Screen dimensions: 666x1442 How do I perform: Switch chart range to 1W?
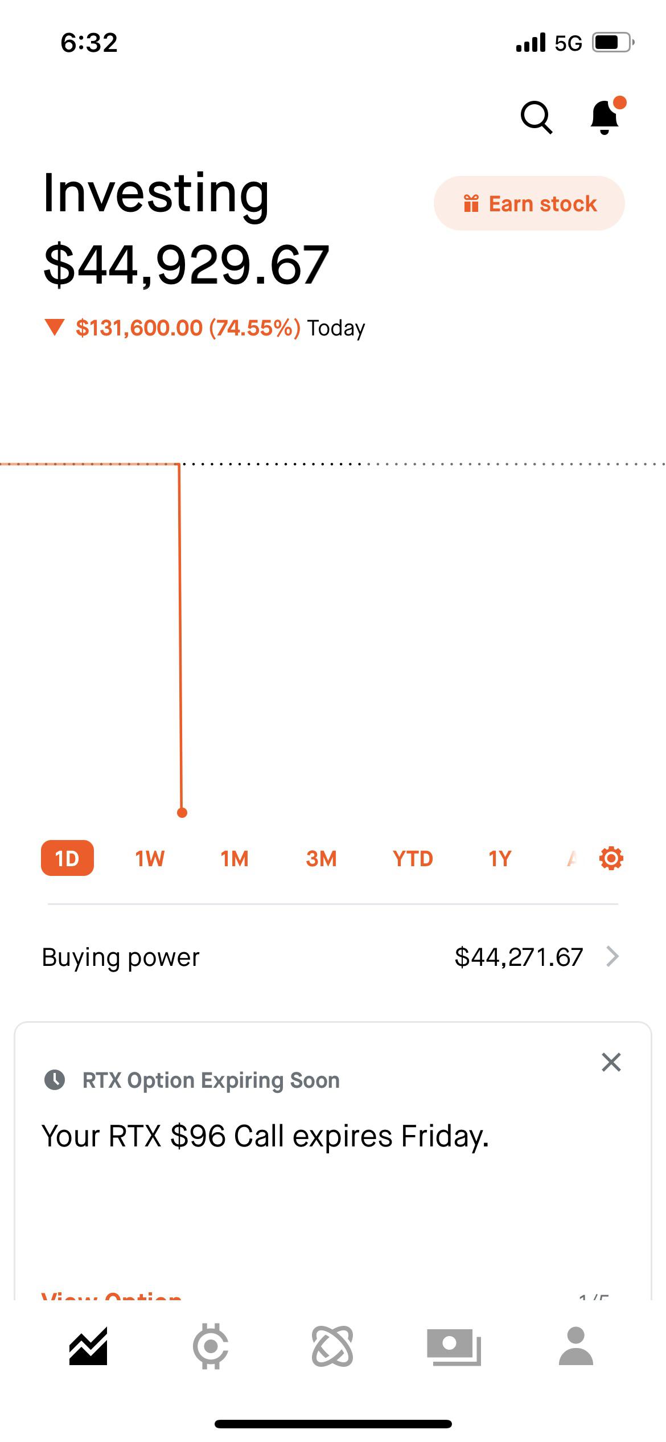coord(150,858)
